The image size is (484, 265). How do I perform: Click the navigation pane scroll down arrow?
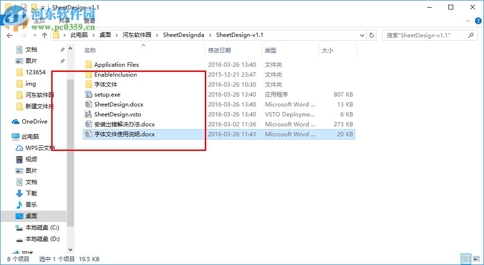click(70, 249)
